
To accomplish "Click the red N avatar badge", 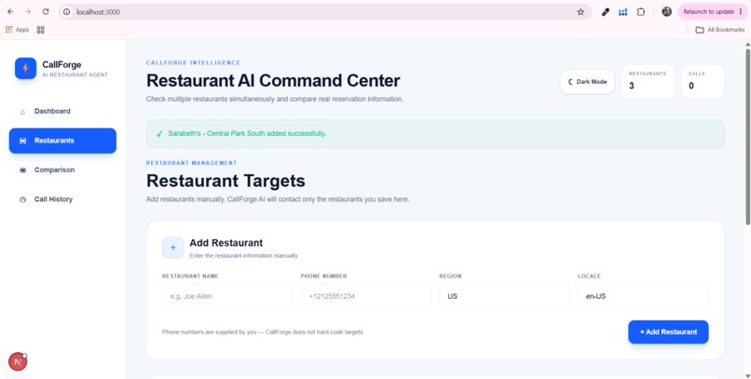I will (18, 361).
